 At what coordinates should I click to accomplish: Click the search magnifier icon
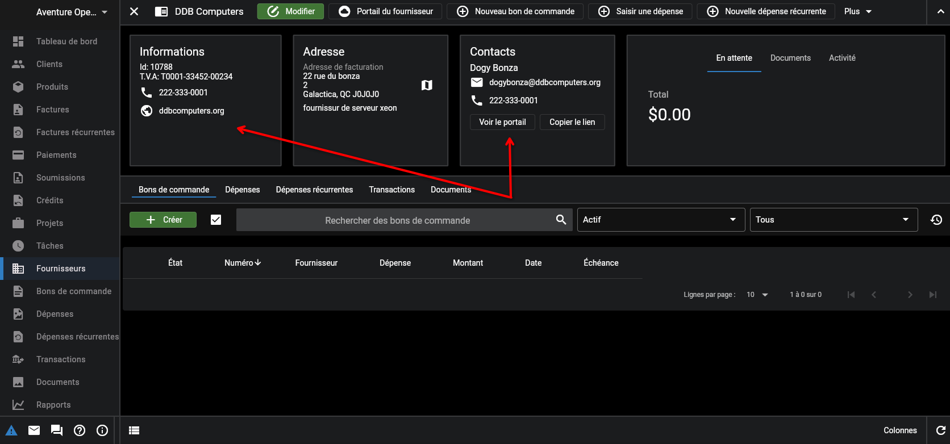pos(561,220)
